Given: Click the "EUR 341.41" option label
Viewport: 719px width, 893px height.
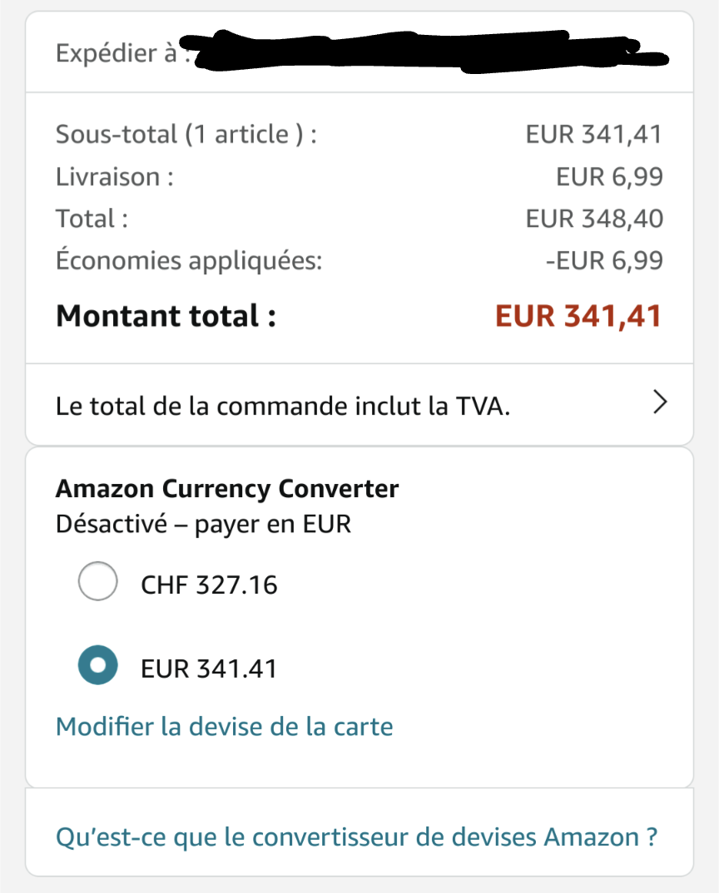Looking at the screenshot, I should pos(209,668).
